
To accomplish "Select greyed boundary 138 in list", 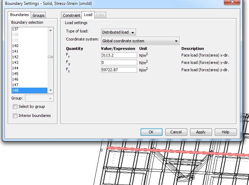I will point(30,35).
